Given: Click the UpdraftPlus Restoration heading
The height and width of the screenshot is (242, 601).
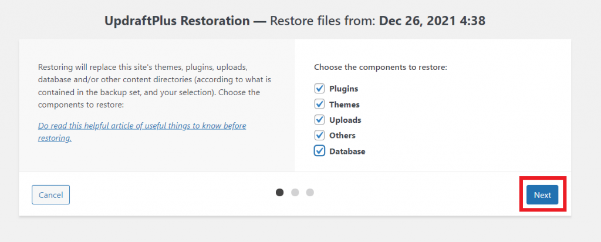Looking at the screenshot, I should coord(177,21).
